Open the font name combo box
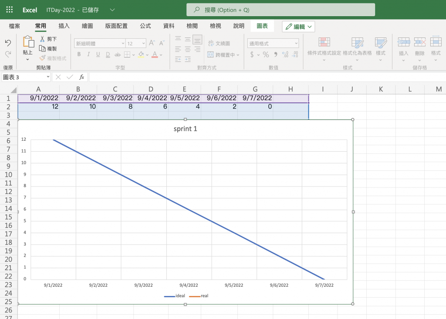Screen dimensions: 446x319 (x=100, y=43)
